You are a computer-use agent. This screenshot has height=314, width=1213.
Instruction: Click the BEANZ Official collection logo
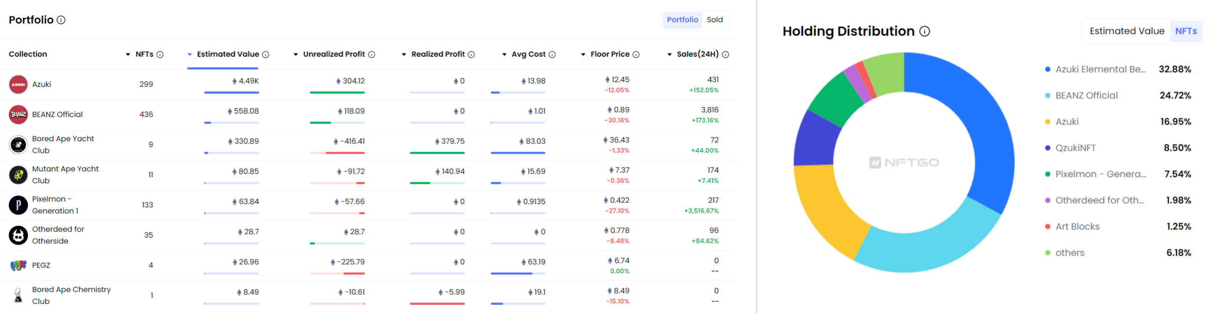point(18,115)
